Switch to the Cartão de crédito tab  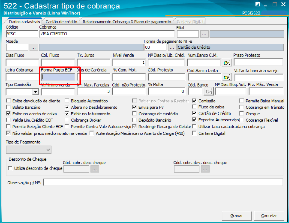pyautogui.click(x=61, y=22)
